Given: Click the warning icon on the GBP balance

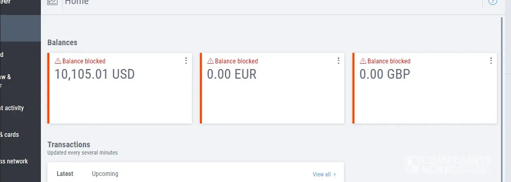Looking at the screenshot, I should 363,61.
